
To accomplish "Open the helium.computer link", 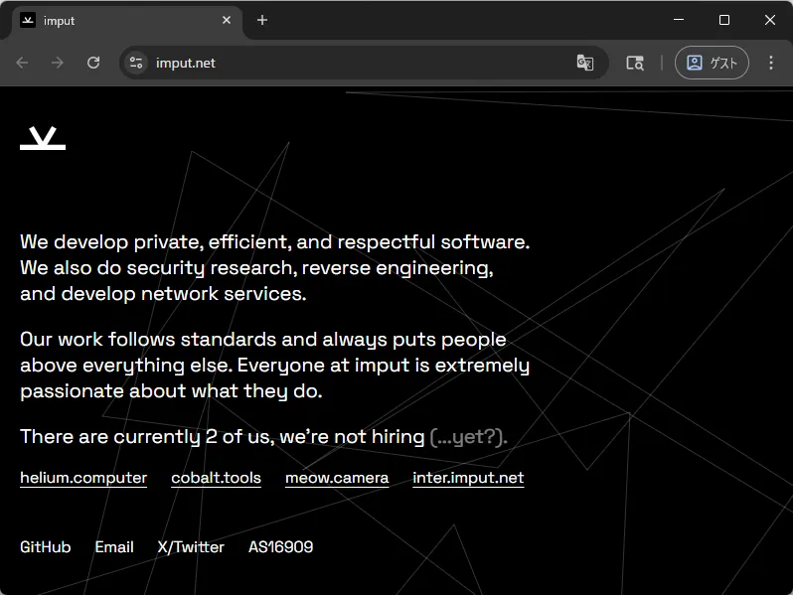I will pos(83,478).
